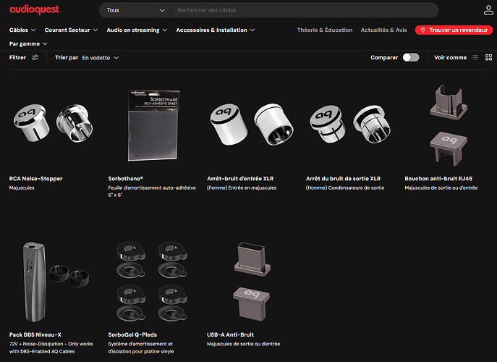Click the Voir comme label
This screenshot has width=497, height=362.
point(451,57)
